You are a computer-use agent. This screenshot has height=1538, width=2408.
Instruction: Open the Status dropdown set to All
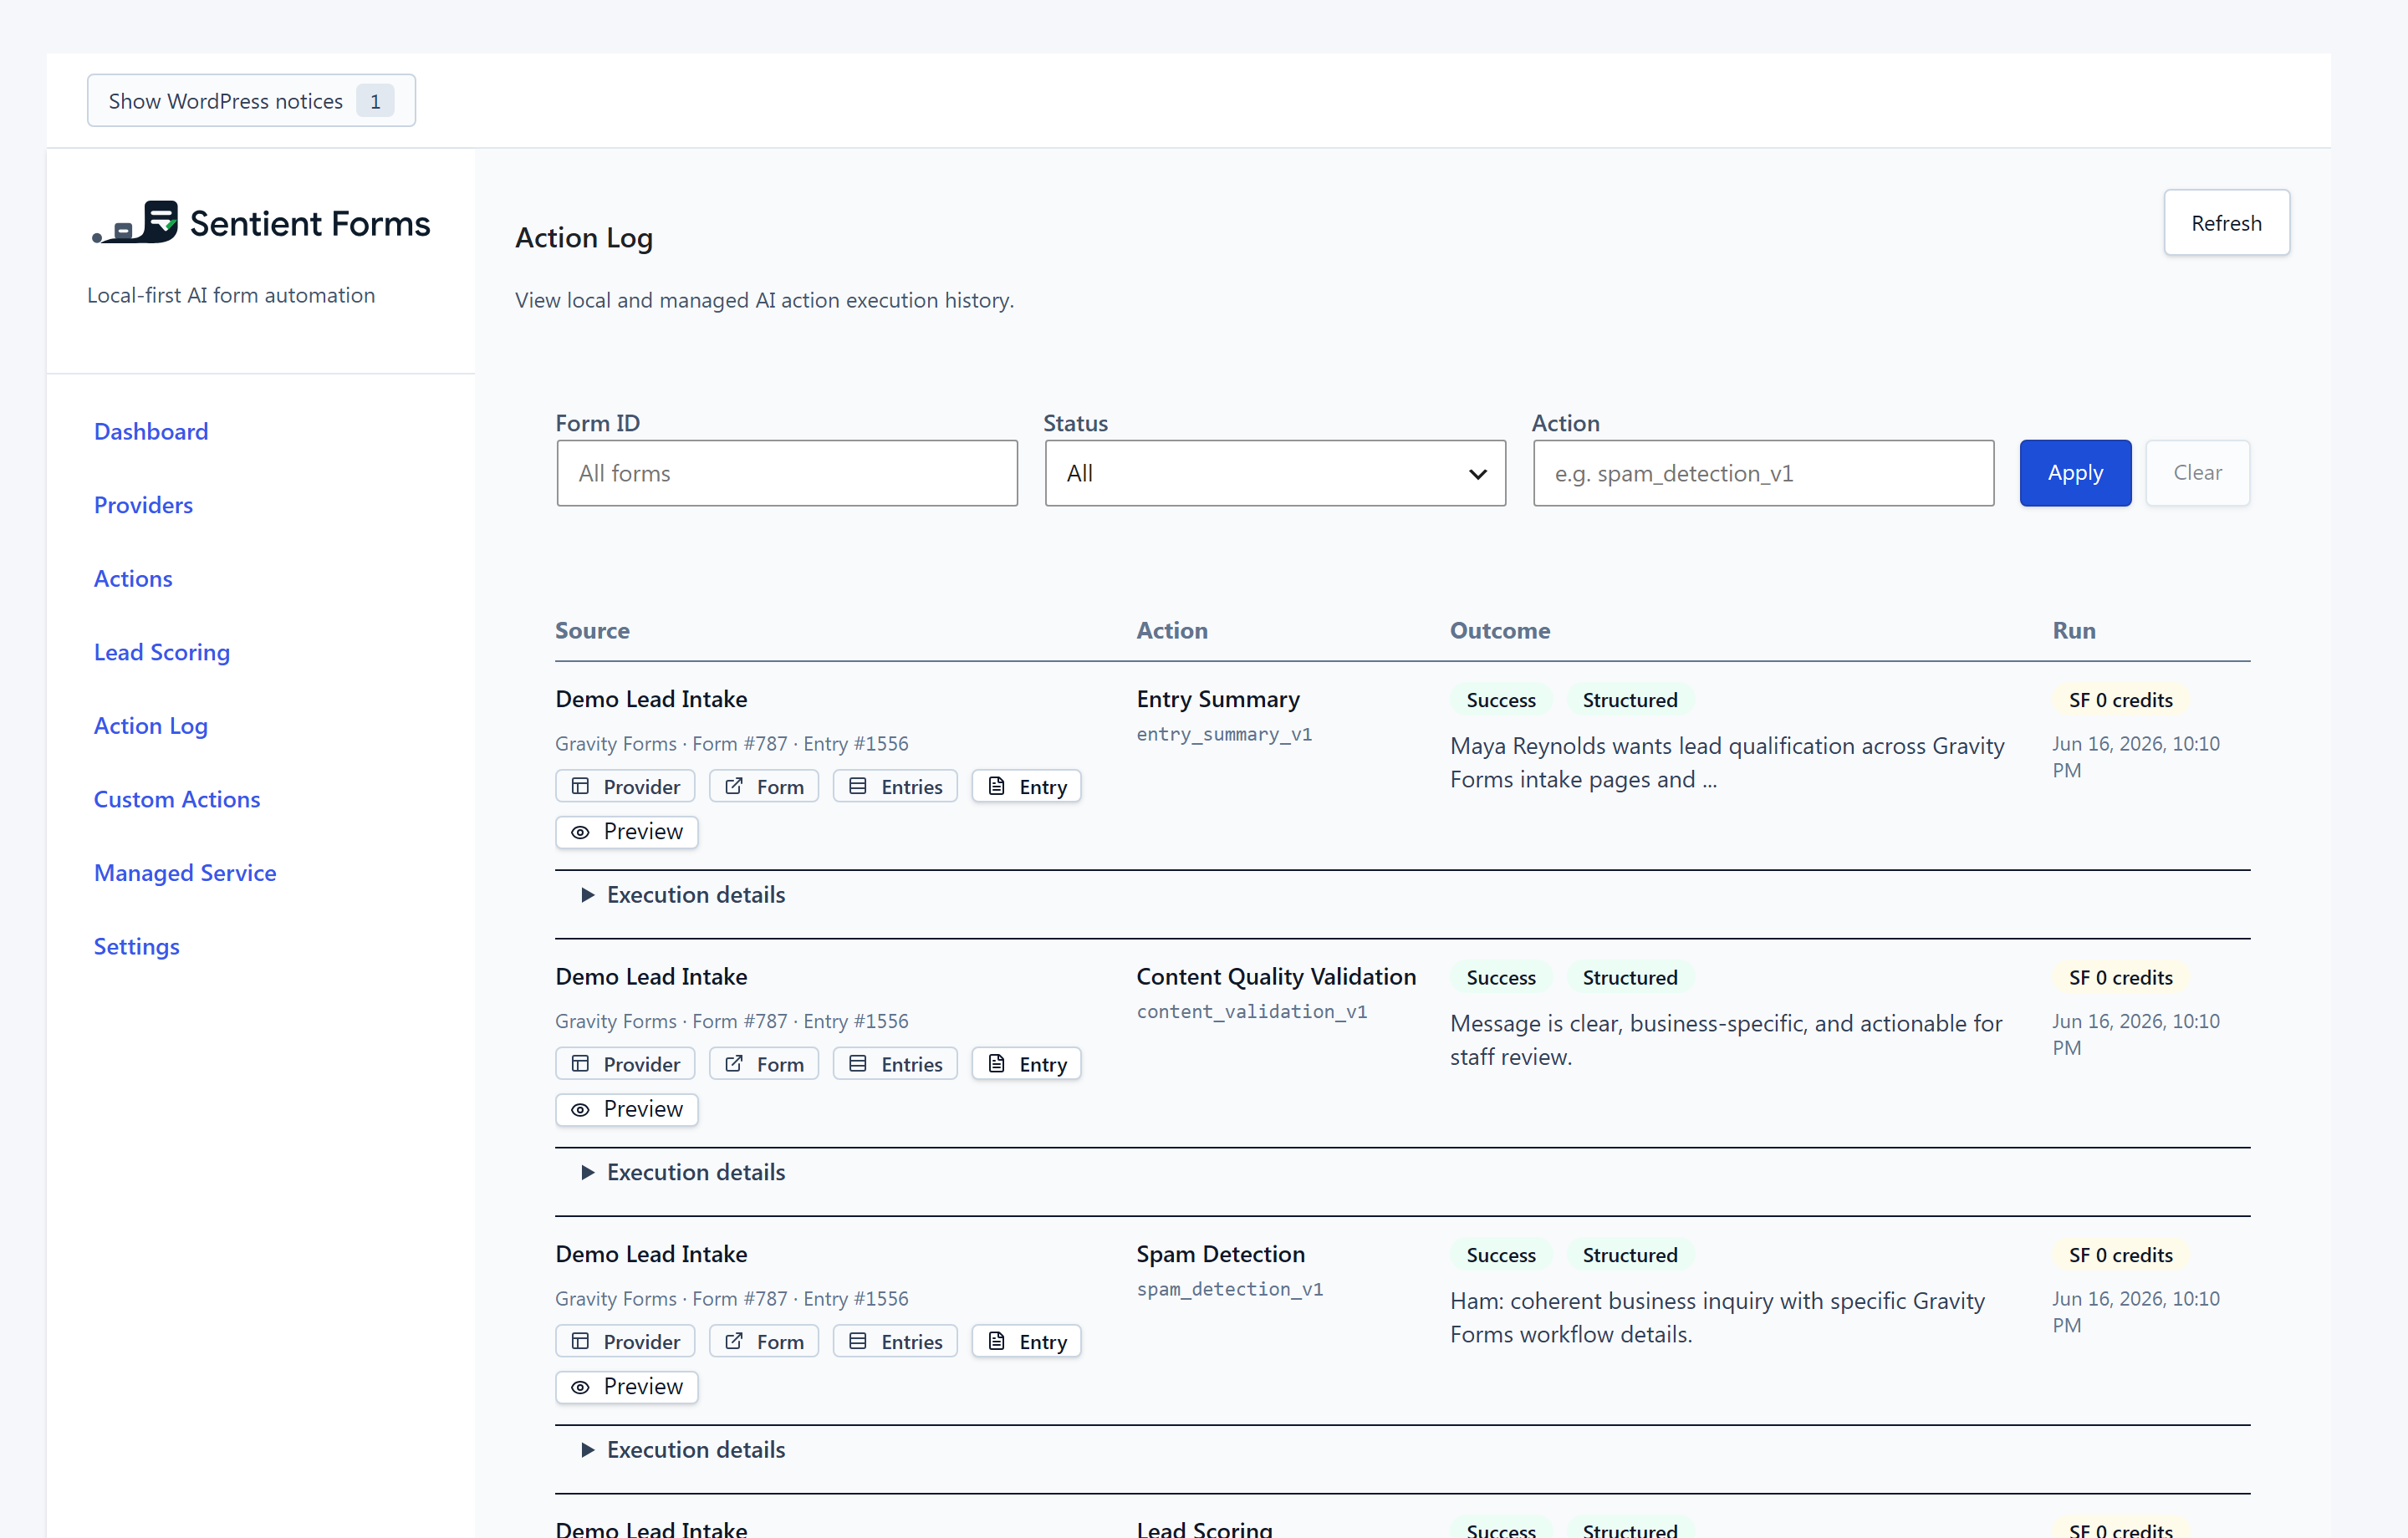point(1275,473)
